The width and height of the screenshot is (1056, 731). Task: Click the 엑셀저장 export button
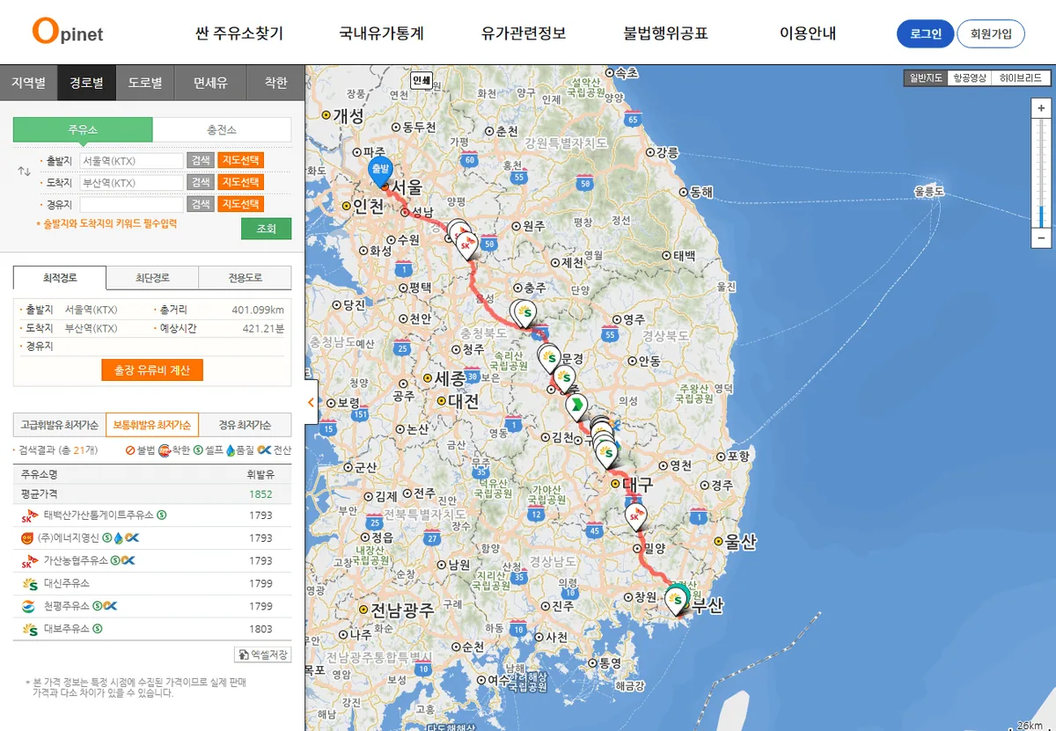262,654
